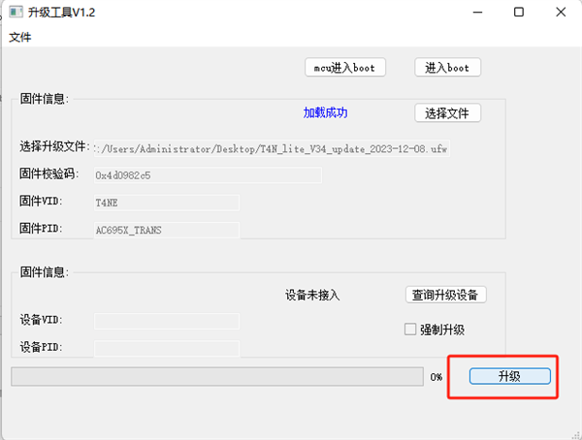Select the 固件校验码 checksum field
This screenshot has width=582, height=440.
[166, 175]
